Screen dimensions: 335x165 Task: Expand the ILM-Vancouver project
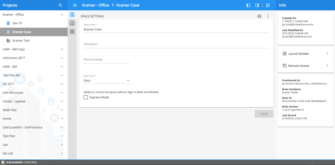pos(62,93)
